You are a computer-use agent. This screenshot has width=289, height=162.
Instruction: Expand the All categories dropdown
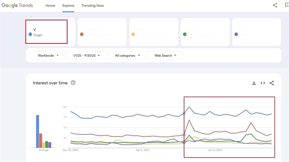pos(127,55)
